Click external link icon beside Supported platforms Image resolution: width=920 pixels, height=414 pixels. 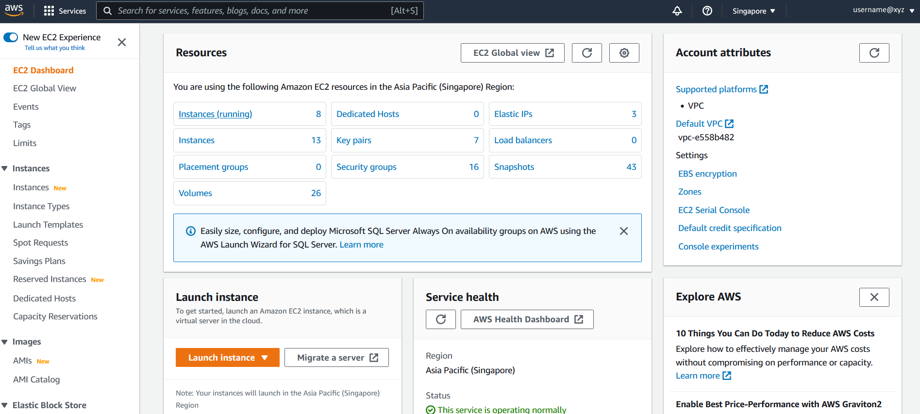tap(764, 89)
